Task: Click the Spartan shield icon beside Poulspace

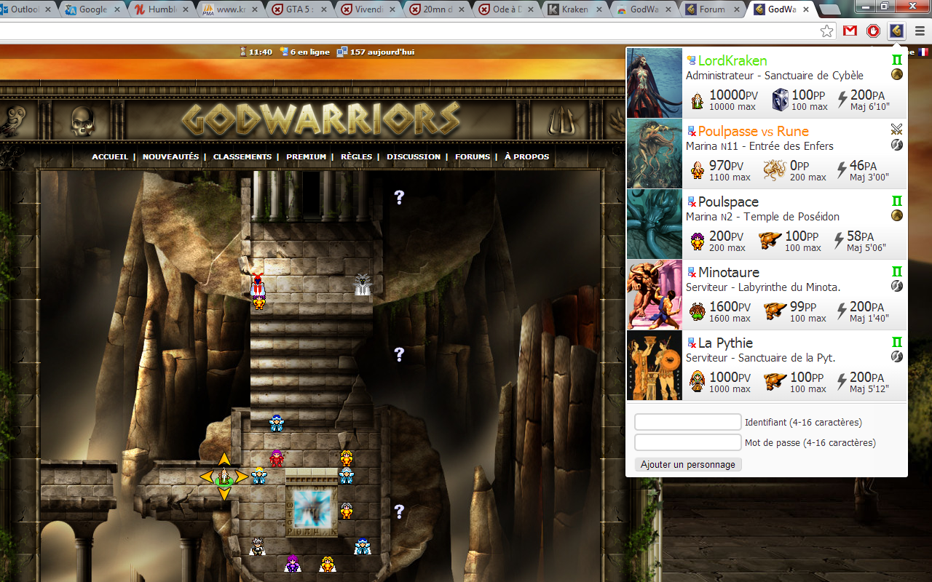Action: coord(899,215)
